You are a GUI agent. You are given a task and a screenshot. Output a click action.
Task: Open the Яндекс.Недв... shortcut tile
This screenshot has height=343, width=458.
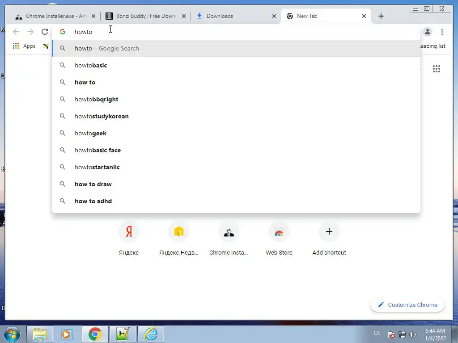coord(179,238)
